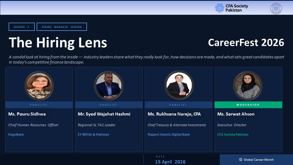Click the title Chief Treasury & Alternate Investments
The image size is (293, 165).
pyautogui.click(x=177, y=125)
